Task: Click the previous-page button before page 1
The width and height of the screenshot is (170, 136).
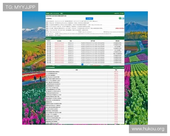Action: 79,64
